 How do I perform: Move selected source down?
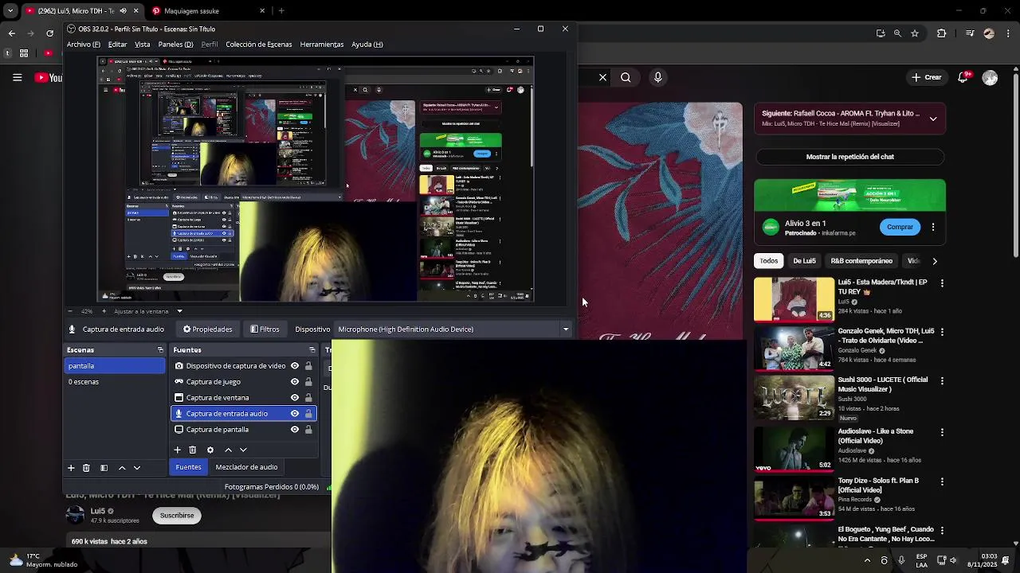(243, 450)
